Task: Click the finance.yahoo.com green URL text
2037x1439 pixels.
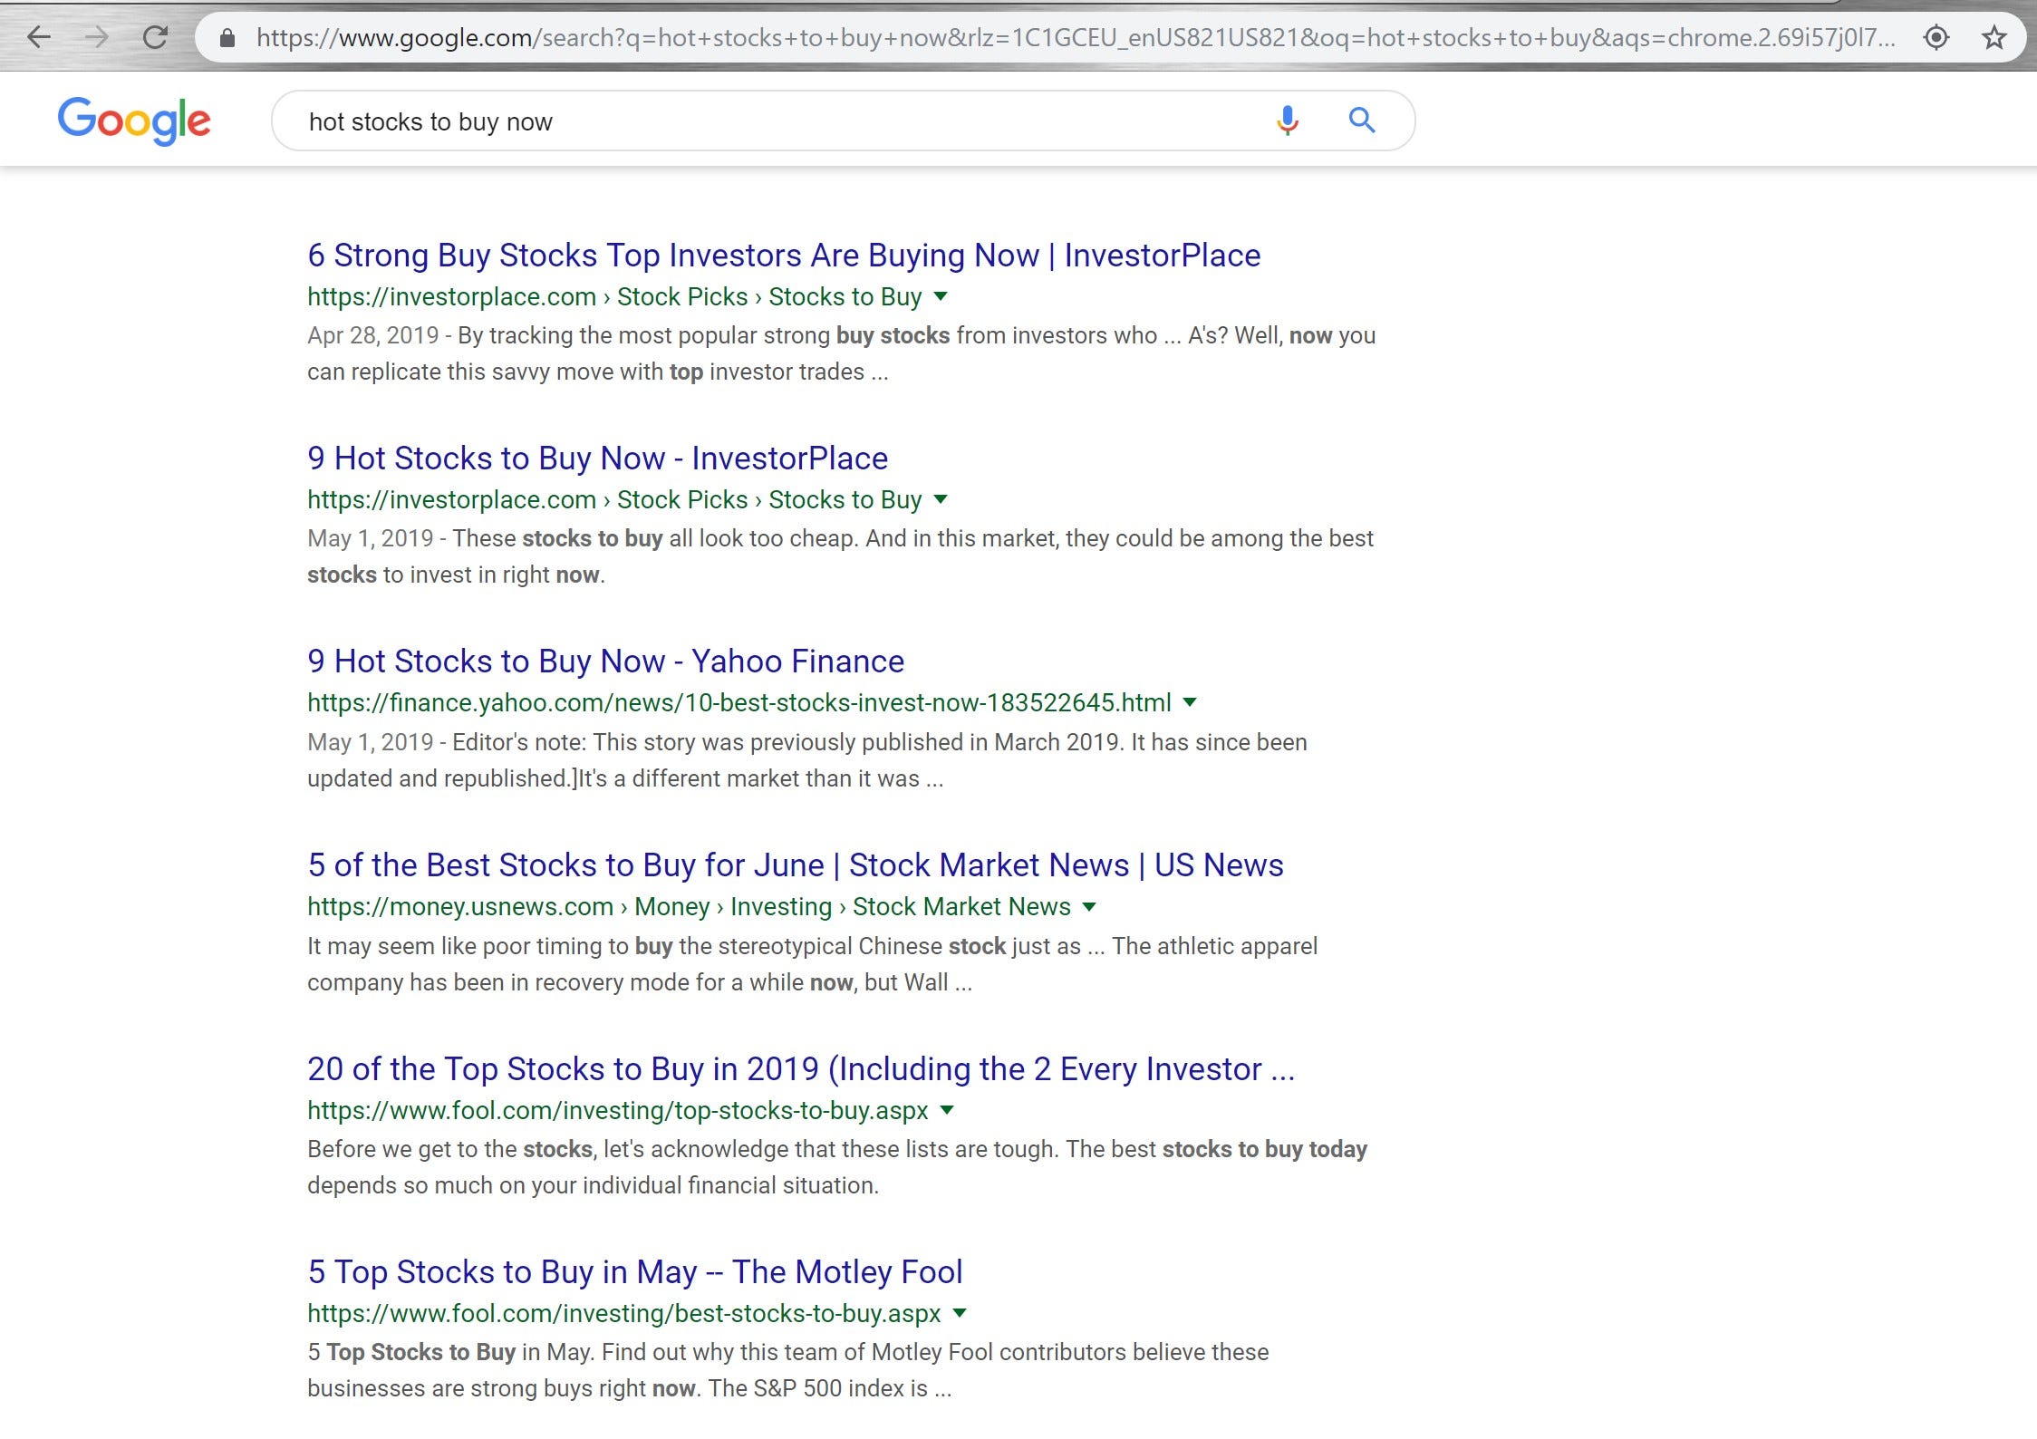Action: point(739,703)
